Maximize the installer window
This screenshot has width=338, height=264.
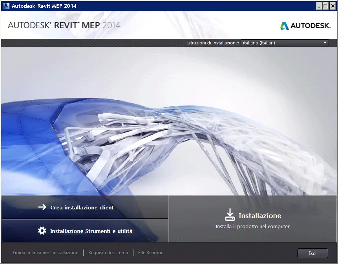click(325, 6)
